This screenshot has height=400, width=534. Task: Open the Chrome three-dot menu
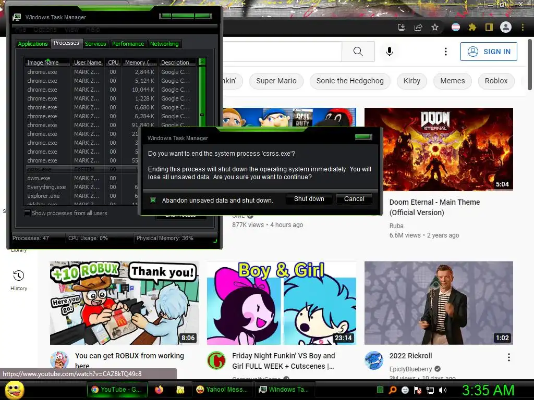(523, 27)
